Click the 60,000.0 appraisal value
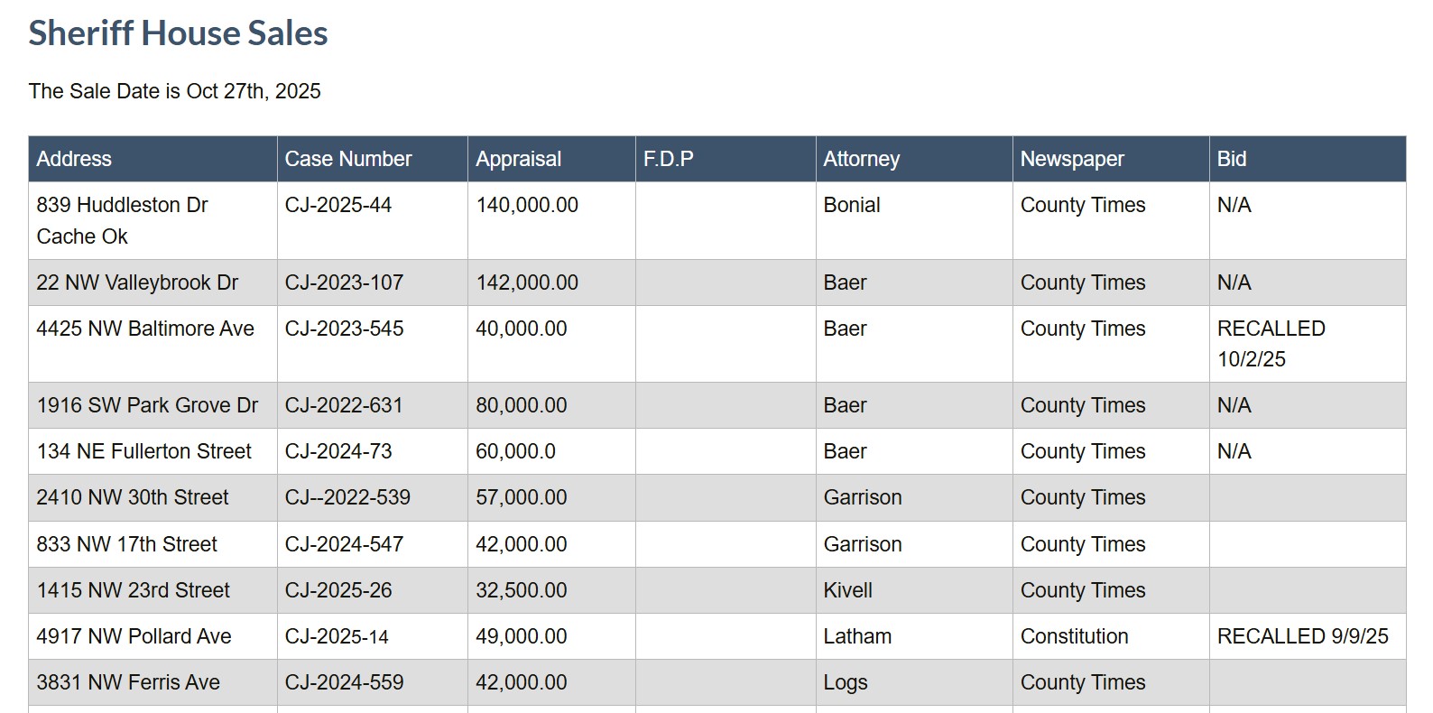 515,451
